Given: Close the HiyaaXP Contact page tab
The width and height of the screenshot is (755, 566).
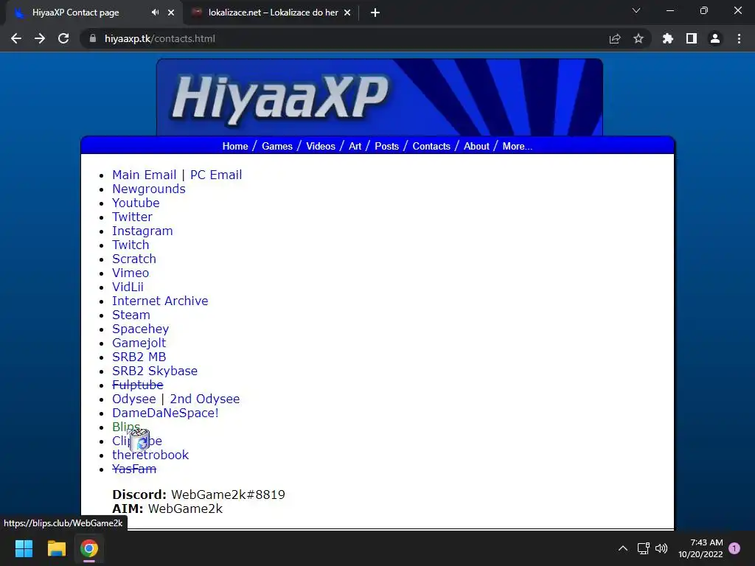Looking at the screenshot, I should point(171,13).
